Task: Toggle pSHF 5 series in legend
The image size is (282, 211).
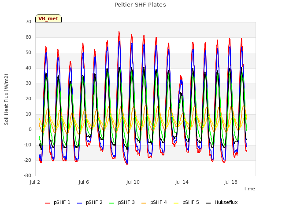Action: click(186, 202)
